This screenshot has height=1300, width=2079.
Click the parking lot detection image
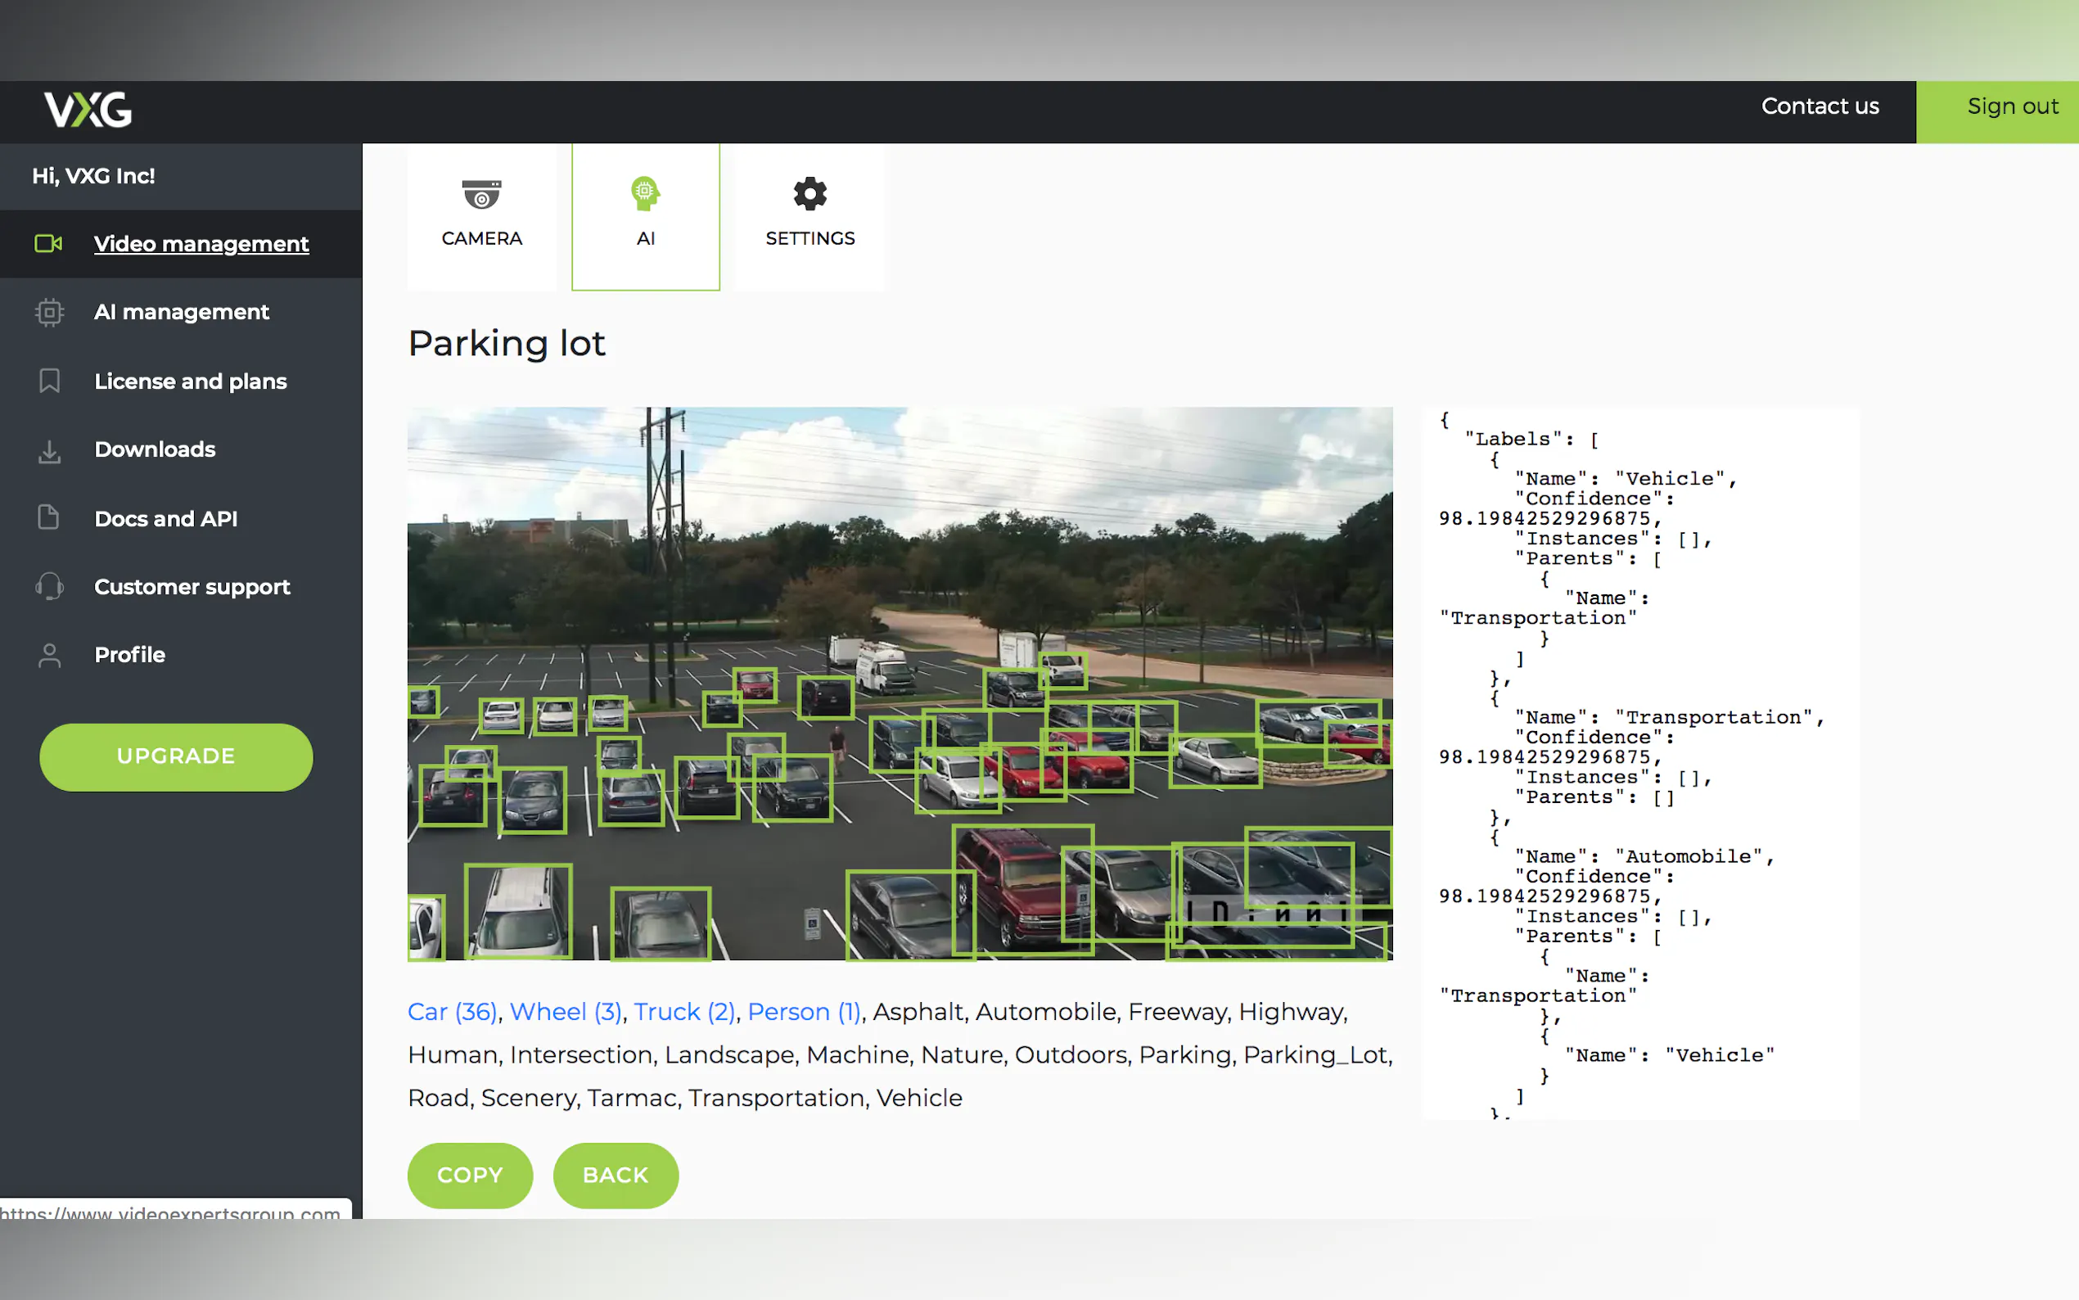(899, 683)
